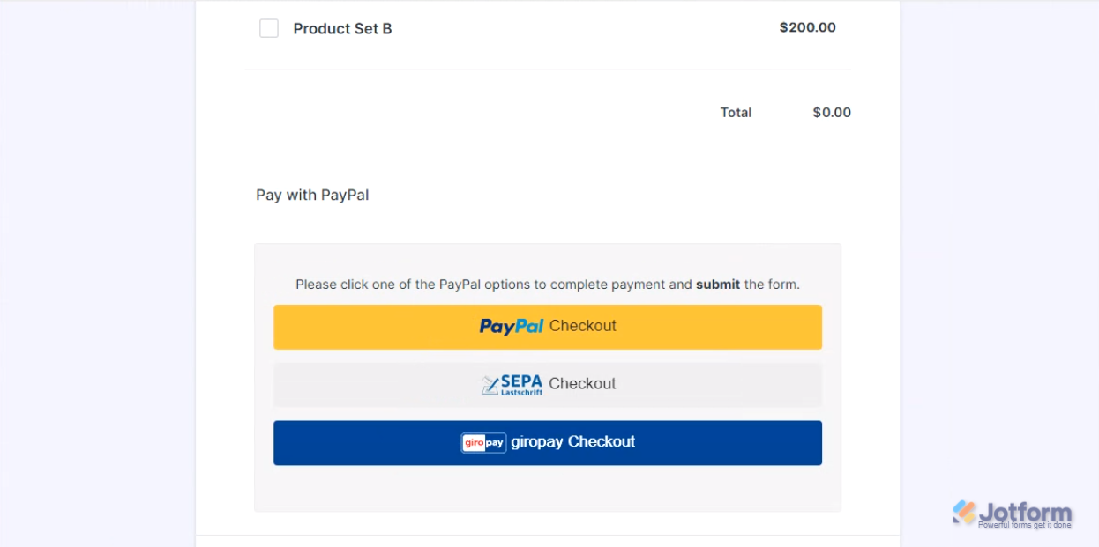
Task: Click the Checkout text beside SEPA logo
Action: click(582, 384)
